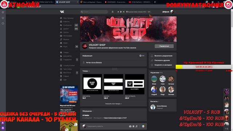Open the browser sidebar bookmarks star icon
The image size is (233, 131).
(3, 18)
